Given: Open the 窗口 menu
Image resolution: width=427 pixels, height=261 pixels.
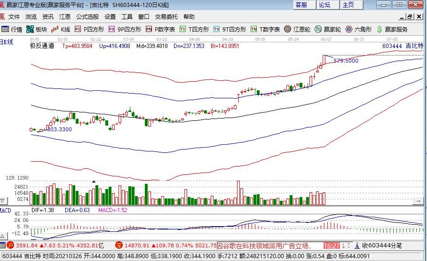Looking at the screenshot, I should 144,17.
